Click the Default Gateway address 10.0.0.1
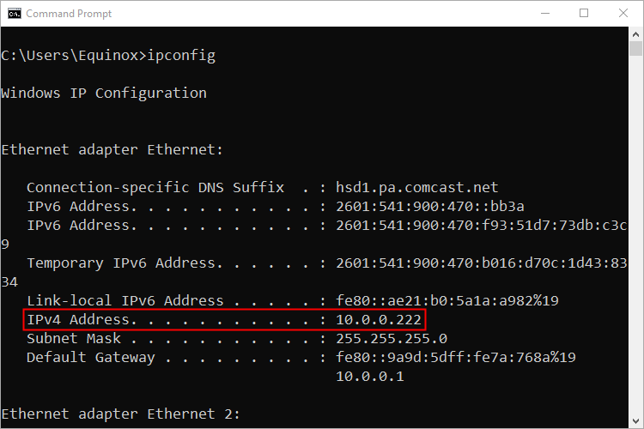The width and height of the screenshot is (644, 429). [369, 377]
